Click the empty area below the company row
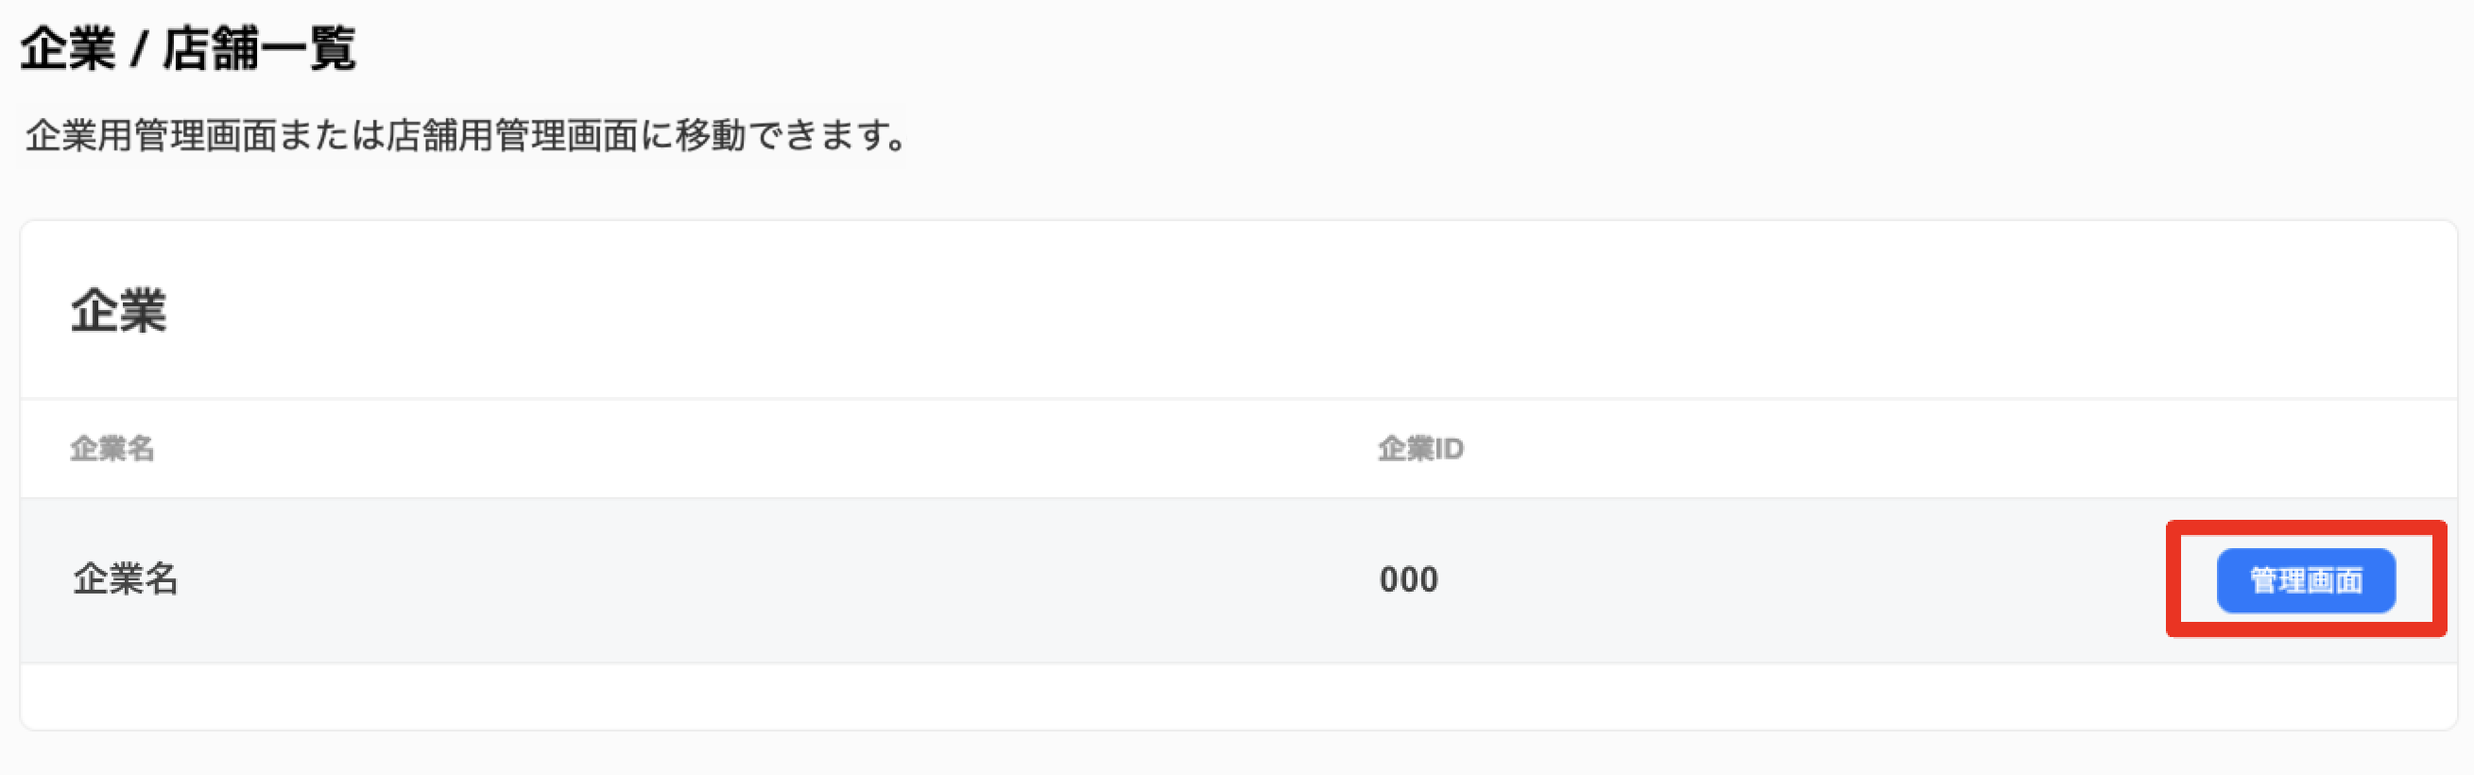This screenshot has width=2474, height=775. (x=1238, y=697)
